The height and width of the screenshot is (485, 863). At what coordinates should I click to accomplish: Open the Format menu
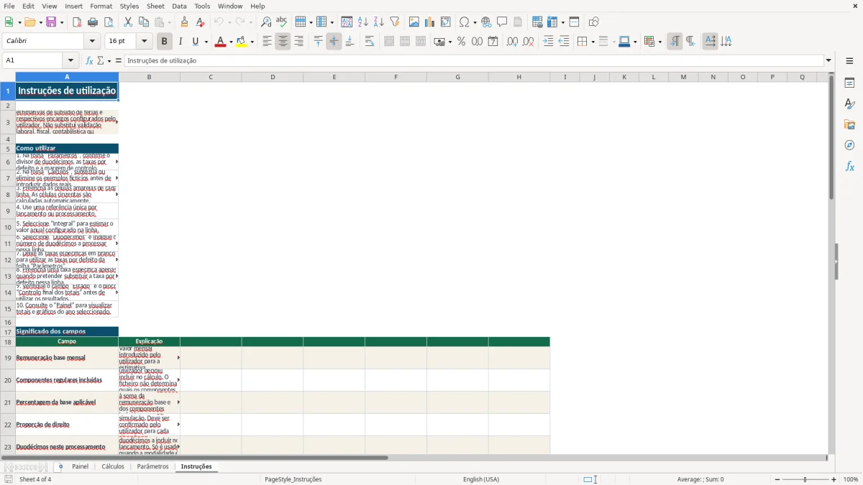coord(101,6)
